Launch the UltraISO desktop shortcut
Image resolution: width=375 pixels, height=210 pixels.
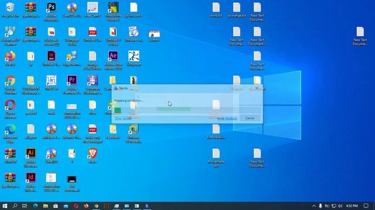(51, 156)
